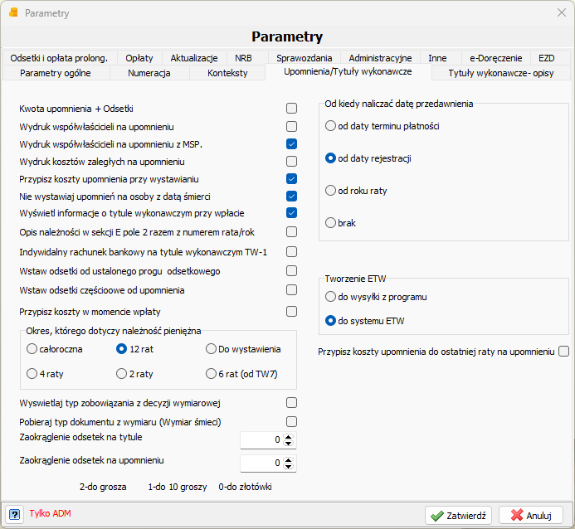The height and width of the screenshot is (529, 575).
Task: Click the 2-do grosza legend text
Action: [x=103, y=487]
